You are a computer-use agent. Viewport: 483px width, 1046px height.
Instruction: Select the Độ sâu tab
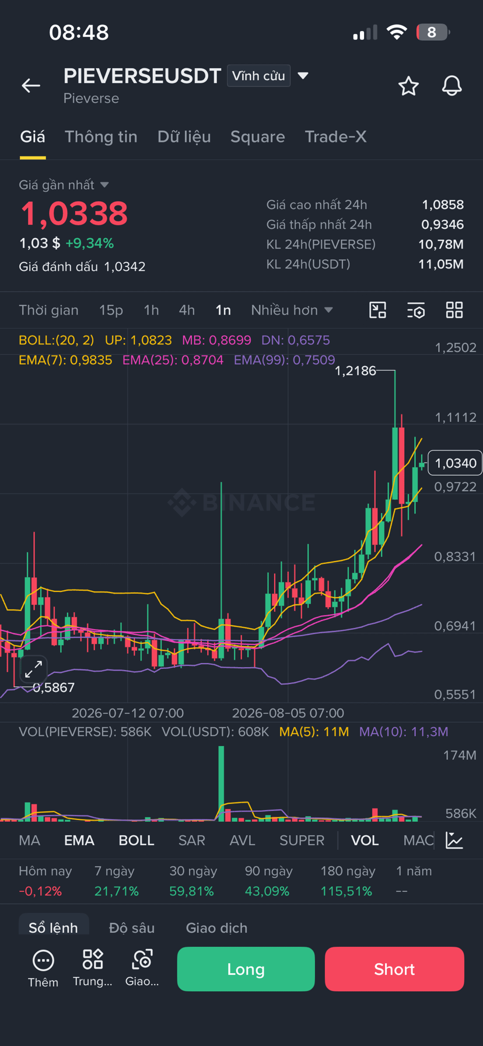[132, 928]
